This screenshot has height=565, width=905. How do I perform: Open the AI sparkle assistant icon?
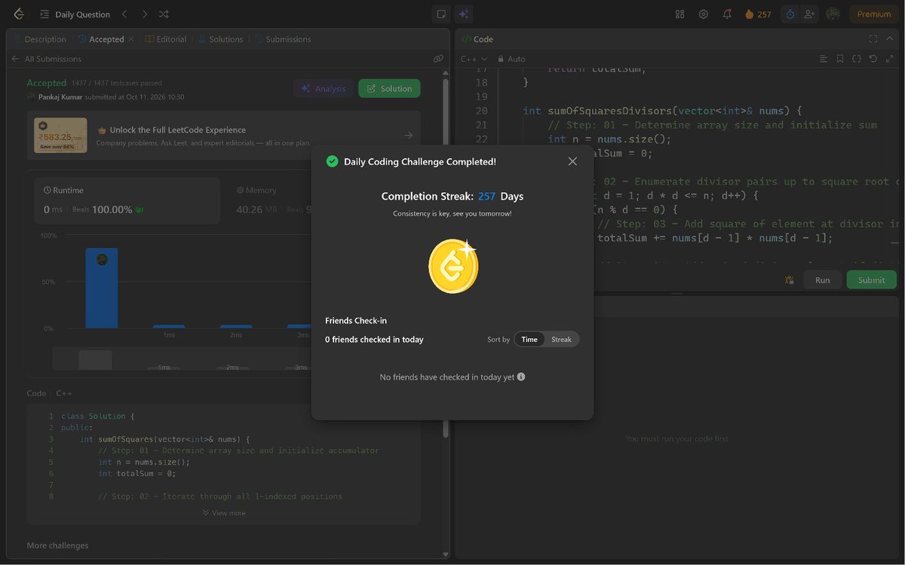[x=464, y=14]
